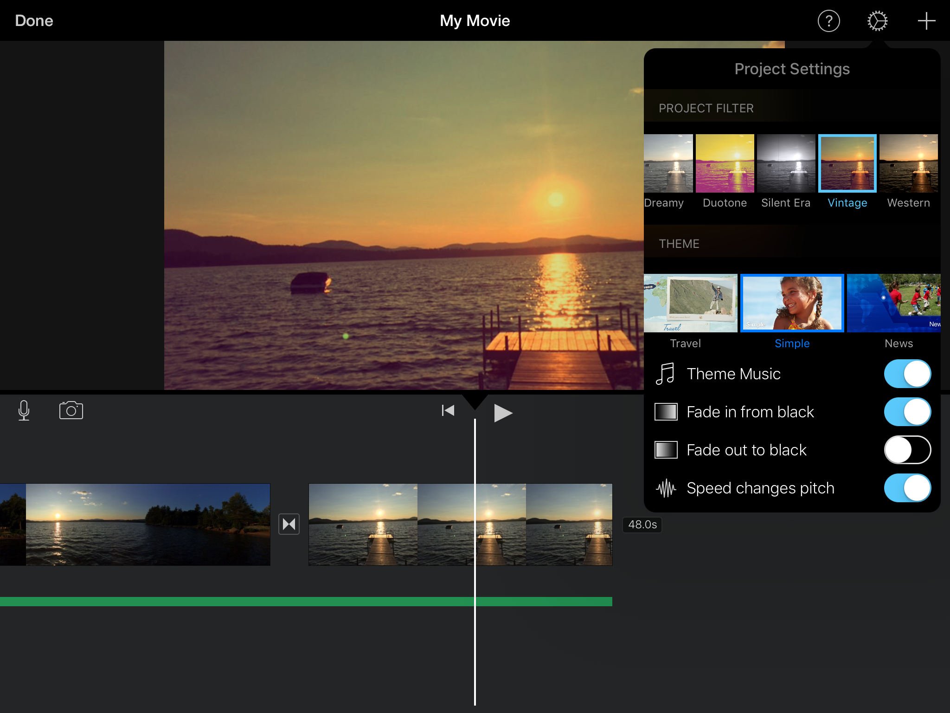This screenshot has width=950, height=713.
Task: Add media using the plus icon
Action: (926, 20)
